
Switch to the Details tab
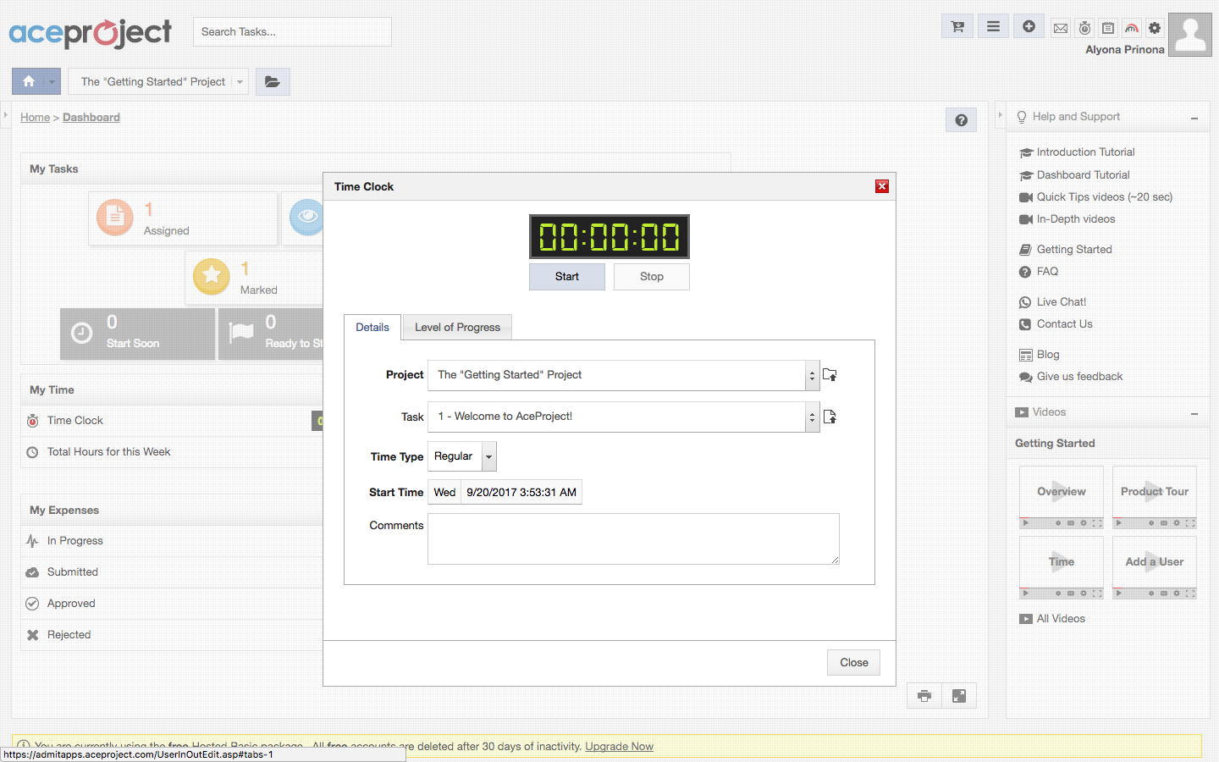[372, 328]
